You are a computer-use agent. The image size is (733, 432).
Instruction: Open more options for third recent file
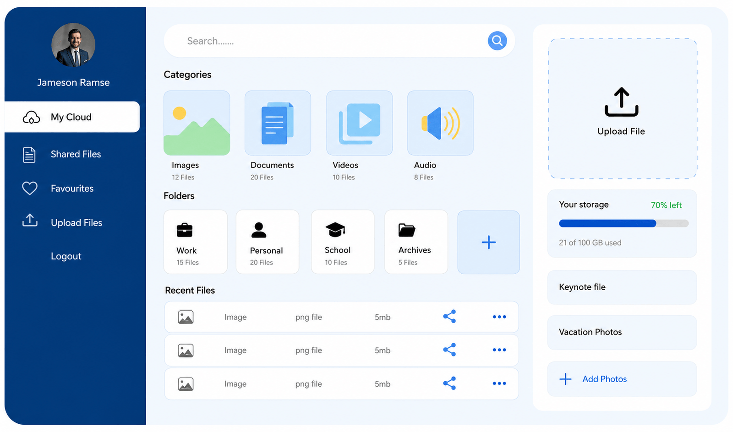tap(499, 383)
